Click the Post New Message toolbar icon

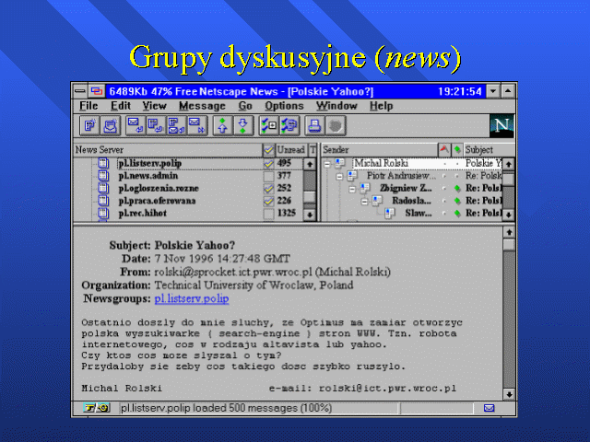click(89, 125)
